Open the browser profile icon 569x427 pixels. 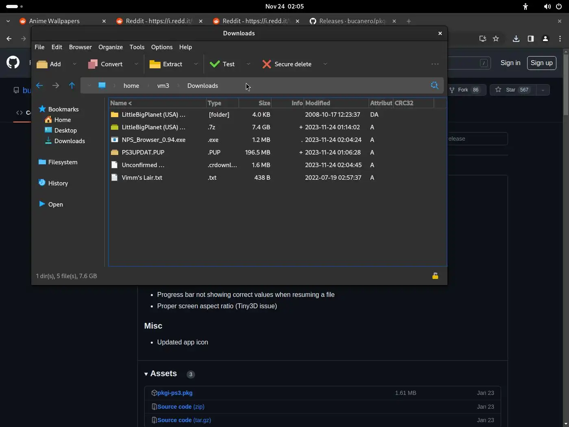click(x=545, y=39)
